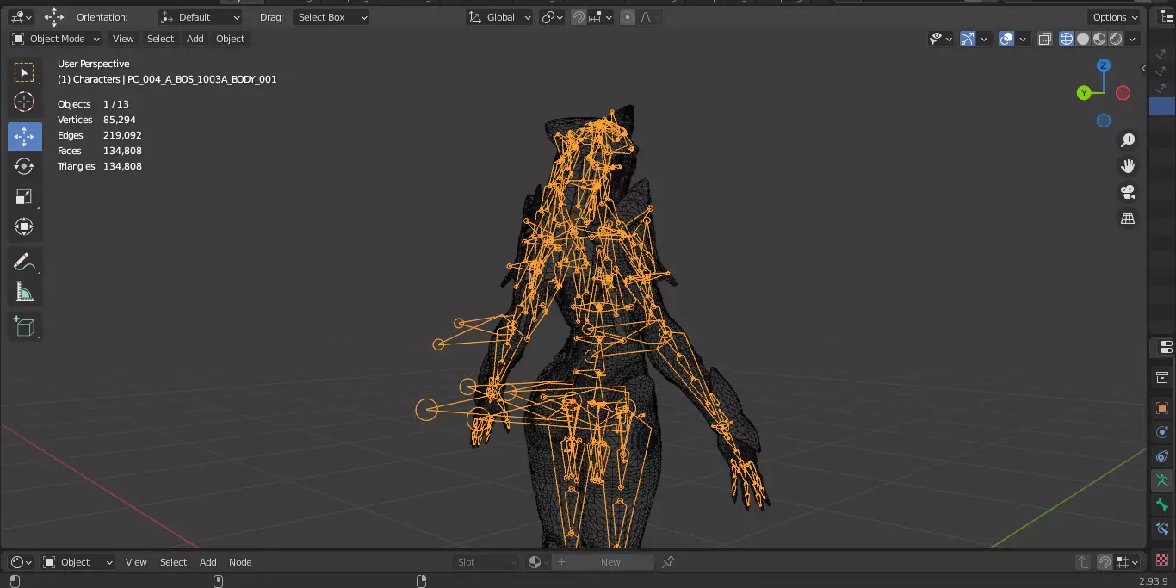Open the outliner display mode icon
1176x588 pixels.
(1167, 17)
